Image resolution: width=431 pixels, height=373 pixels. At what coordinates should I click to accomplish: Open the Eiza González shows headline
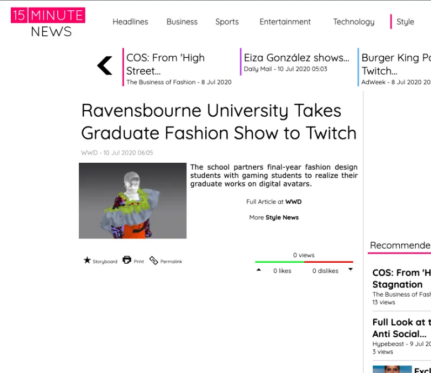tap(297, 58)
